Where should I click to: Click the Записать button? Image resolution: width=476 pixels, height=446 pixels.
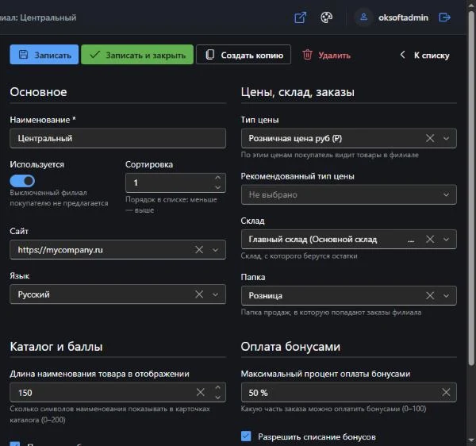coord(44,55)
